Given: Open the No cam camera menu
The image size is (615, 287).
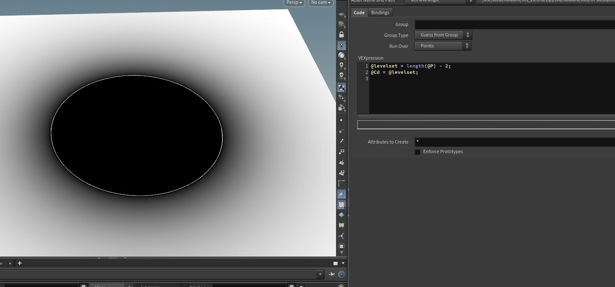Looking at the screenshot, I should click(321, 3).
